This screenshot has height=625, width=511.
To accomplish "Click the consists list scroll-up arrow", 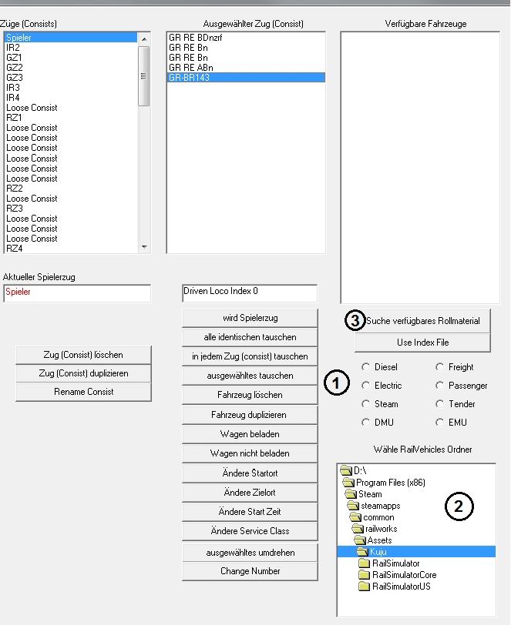I will click(144, 39).
